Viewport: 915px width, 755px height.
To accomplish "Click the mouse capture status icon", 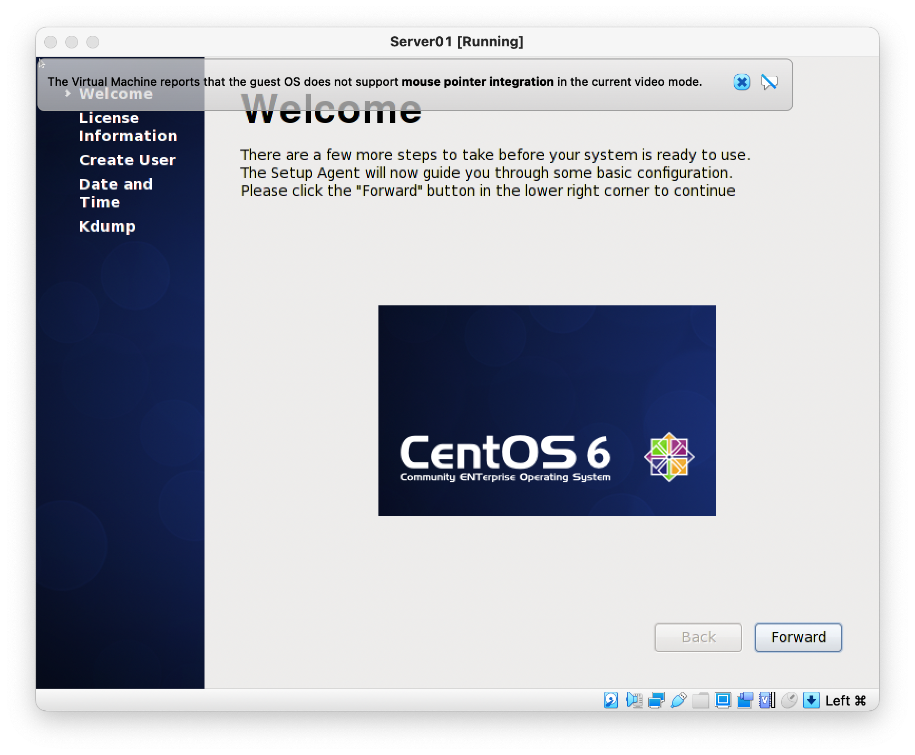I will click(789, 700).
